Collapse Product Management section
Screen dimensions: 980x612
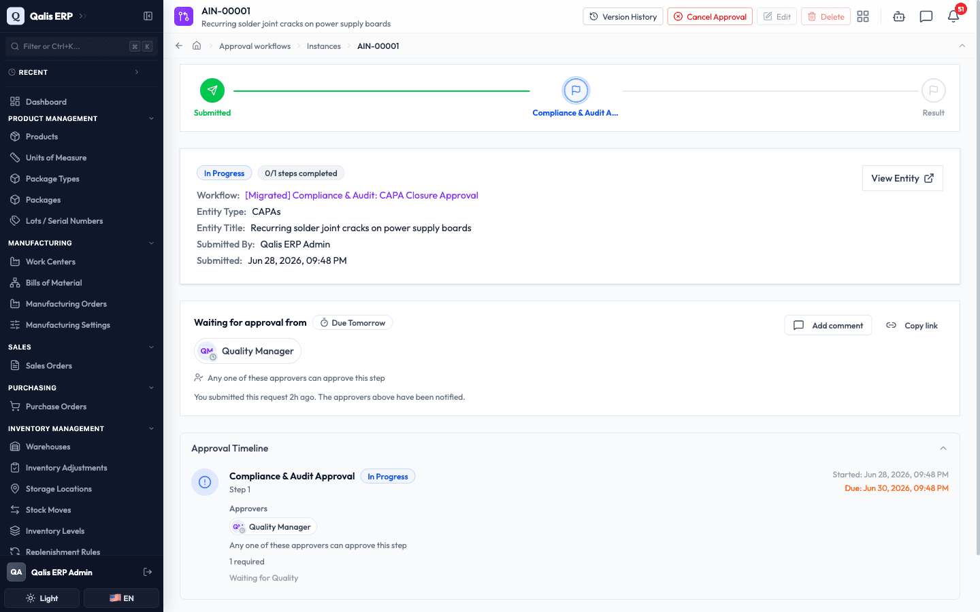click(151, 118)
